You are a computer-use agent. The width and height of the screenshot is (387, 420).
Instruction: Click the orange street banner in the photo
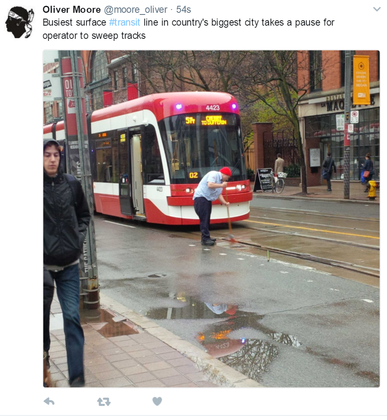tap(361, 80)
